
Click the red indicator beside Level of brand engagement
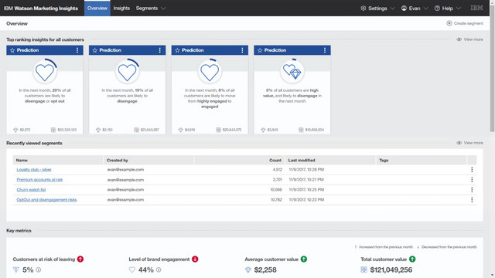click(195, 259)
